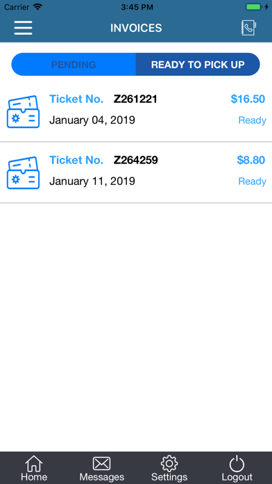Image resolution: width=272 pixels, height=484 pixels.
Task: Tap Ready status of first ticket
Action: click(253, 120)
